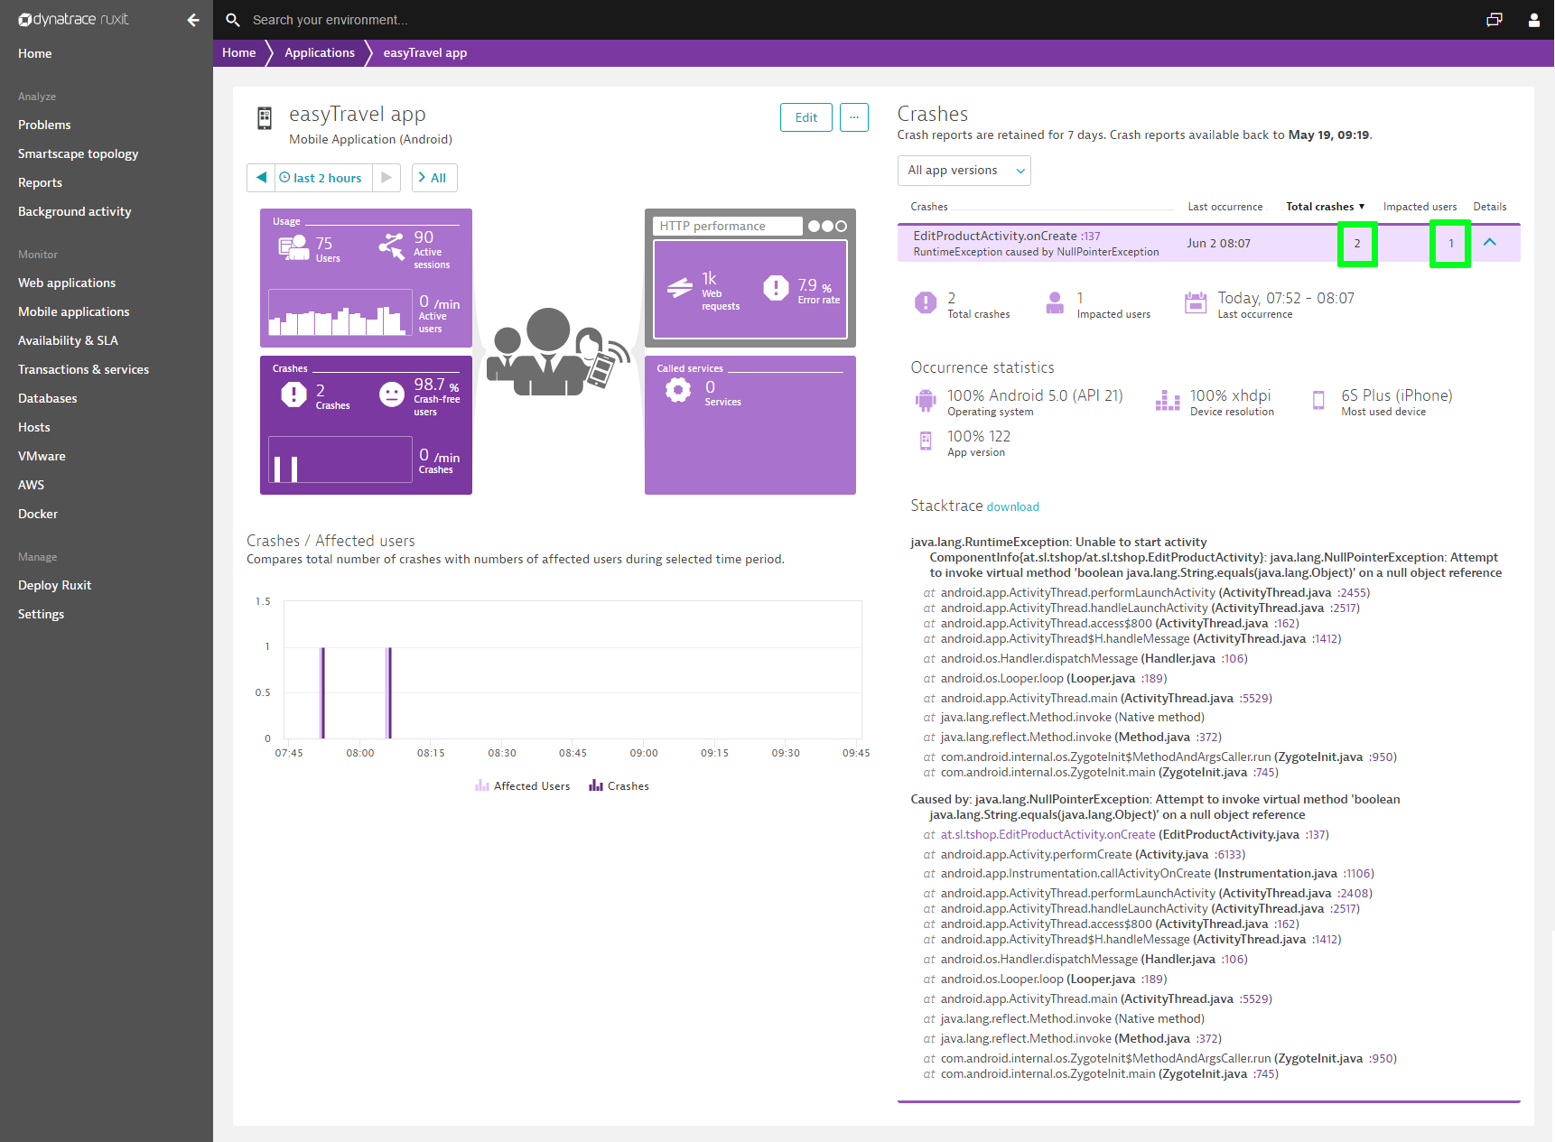This screenshot has height=1142, width=1555.
Task: Click the Web requests arrows icon
Action: point(679,288)
